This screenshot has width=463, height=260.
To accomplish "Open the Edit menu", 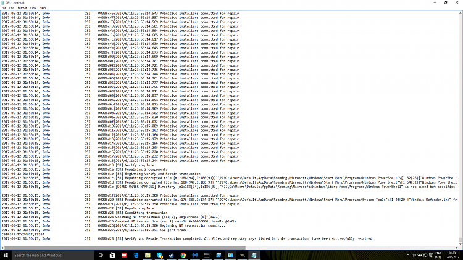I will point(12,8).
